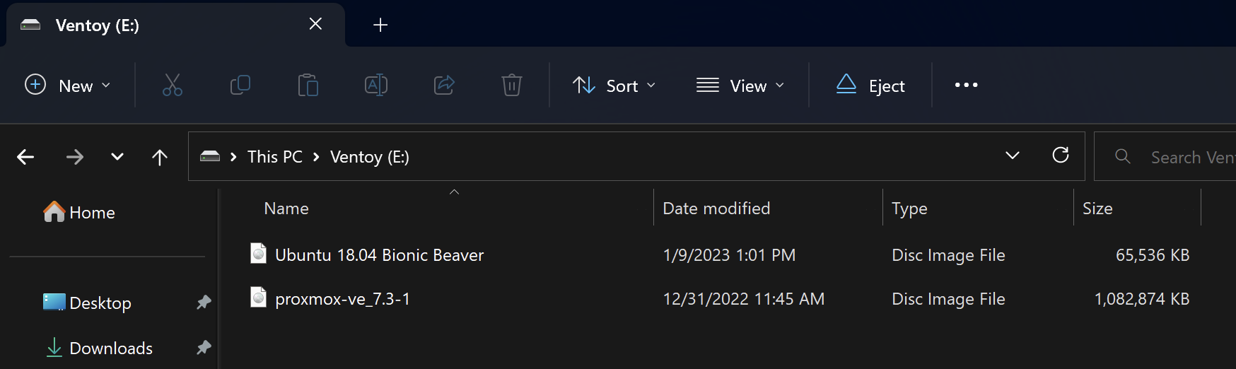
Task: Click the Rename icon
Action: [x=375, y=85]
